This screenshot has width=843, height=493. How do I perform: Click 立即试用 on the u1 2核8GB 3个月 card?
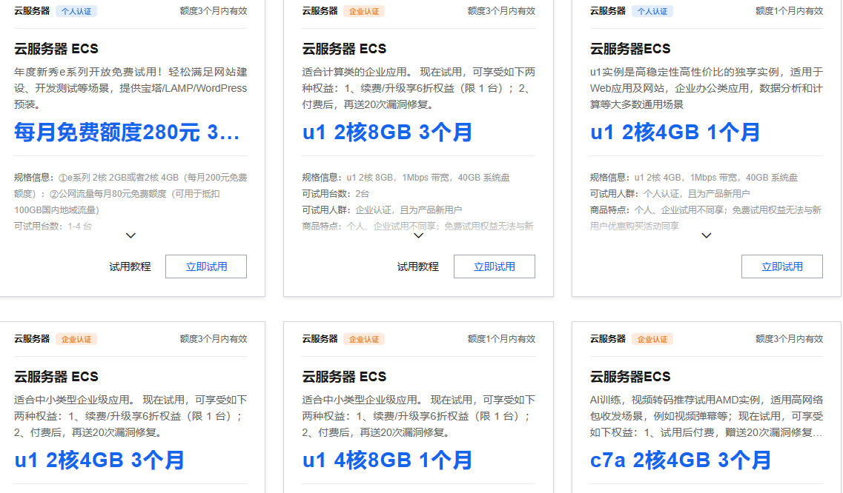pyautogui.click(x=494, y=266)
